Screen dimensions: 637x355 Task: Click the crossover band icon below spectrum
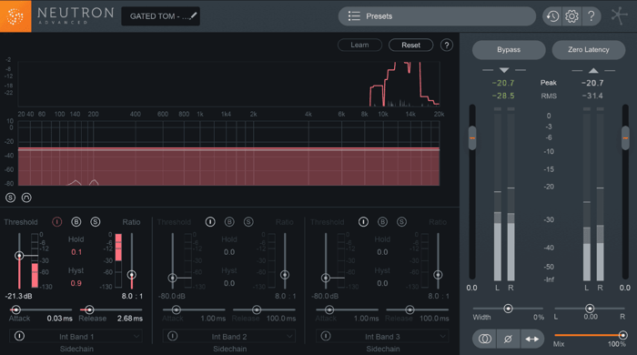point(26,198)
